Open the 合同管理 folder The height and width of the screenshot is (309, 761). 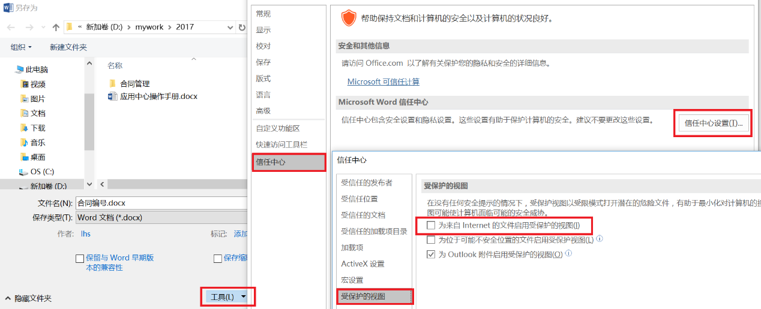point(134,84)
